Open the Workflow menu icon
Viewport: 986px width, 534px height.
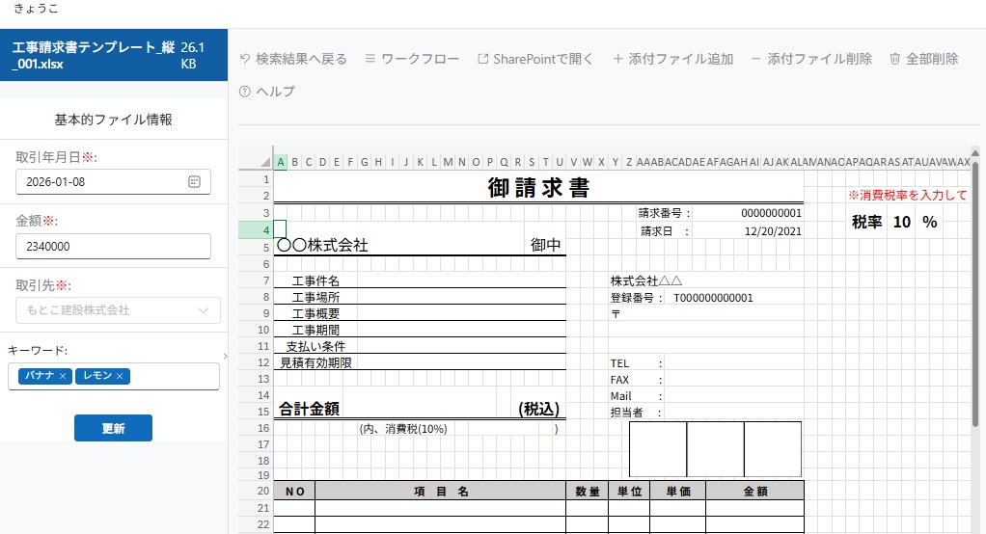click(370, 59)
